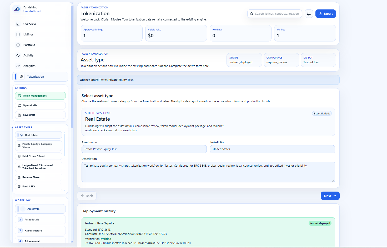Go to workflow step 1 Asset type
387x248 pixels.
[40, 209]
